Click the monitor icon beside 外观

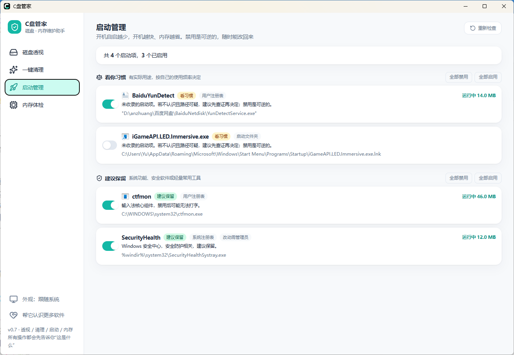tap(14, 299)
